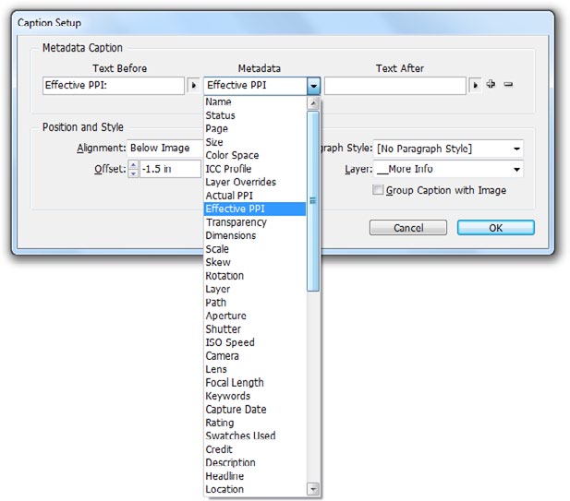Pick Skew from the metadata list
This screenshot has height=501, width=570.
(255, 262)
